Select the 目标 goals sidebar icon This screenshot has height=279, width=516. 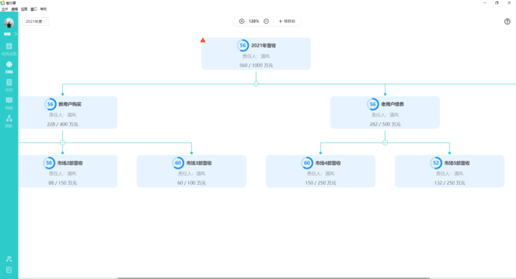[9, 67]
